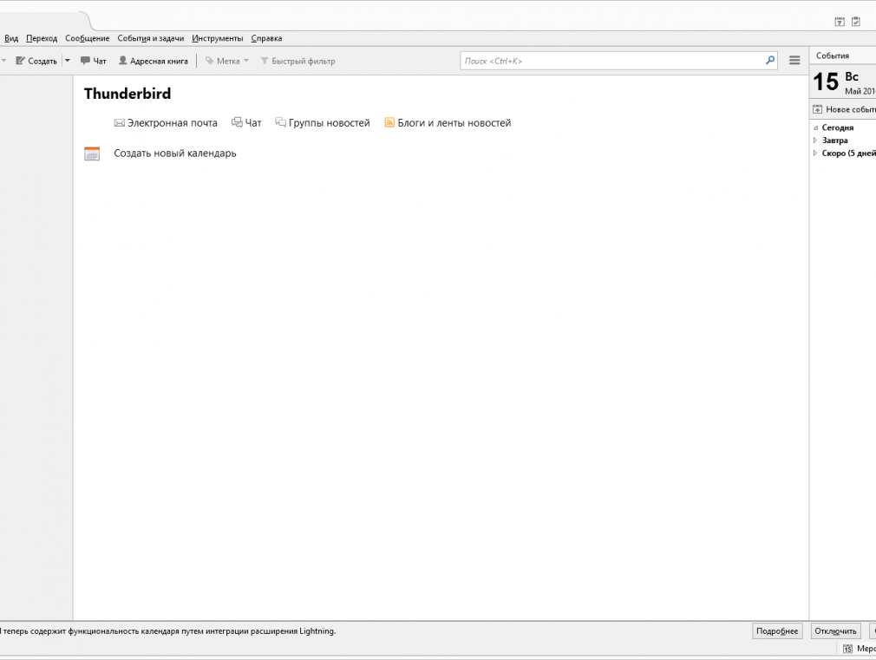Screen dimensions: 876x660
Task: Open the dropdown arrow next to Создать
Action: pyautogui.click(x=67, y=61)
